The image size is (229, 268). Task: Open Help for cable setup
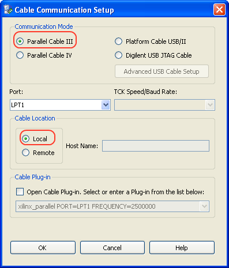tap(182, 248)
